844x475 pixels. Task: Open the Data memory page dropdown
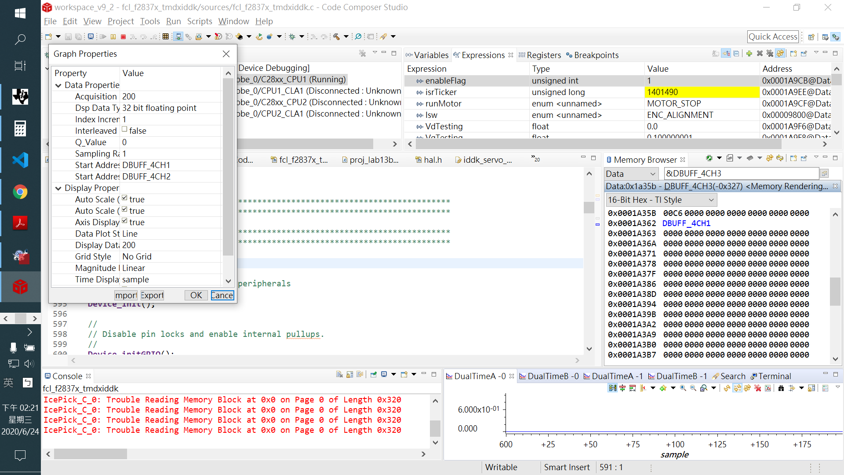coord(631,174)
